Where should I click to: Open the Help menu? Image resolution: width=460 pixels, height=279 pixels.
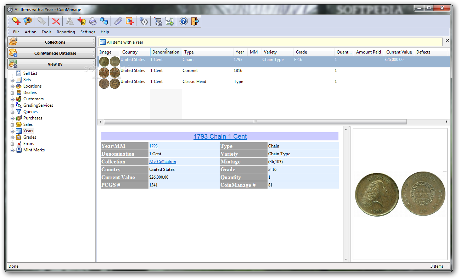point(105,32)
